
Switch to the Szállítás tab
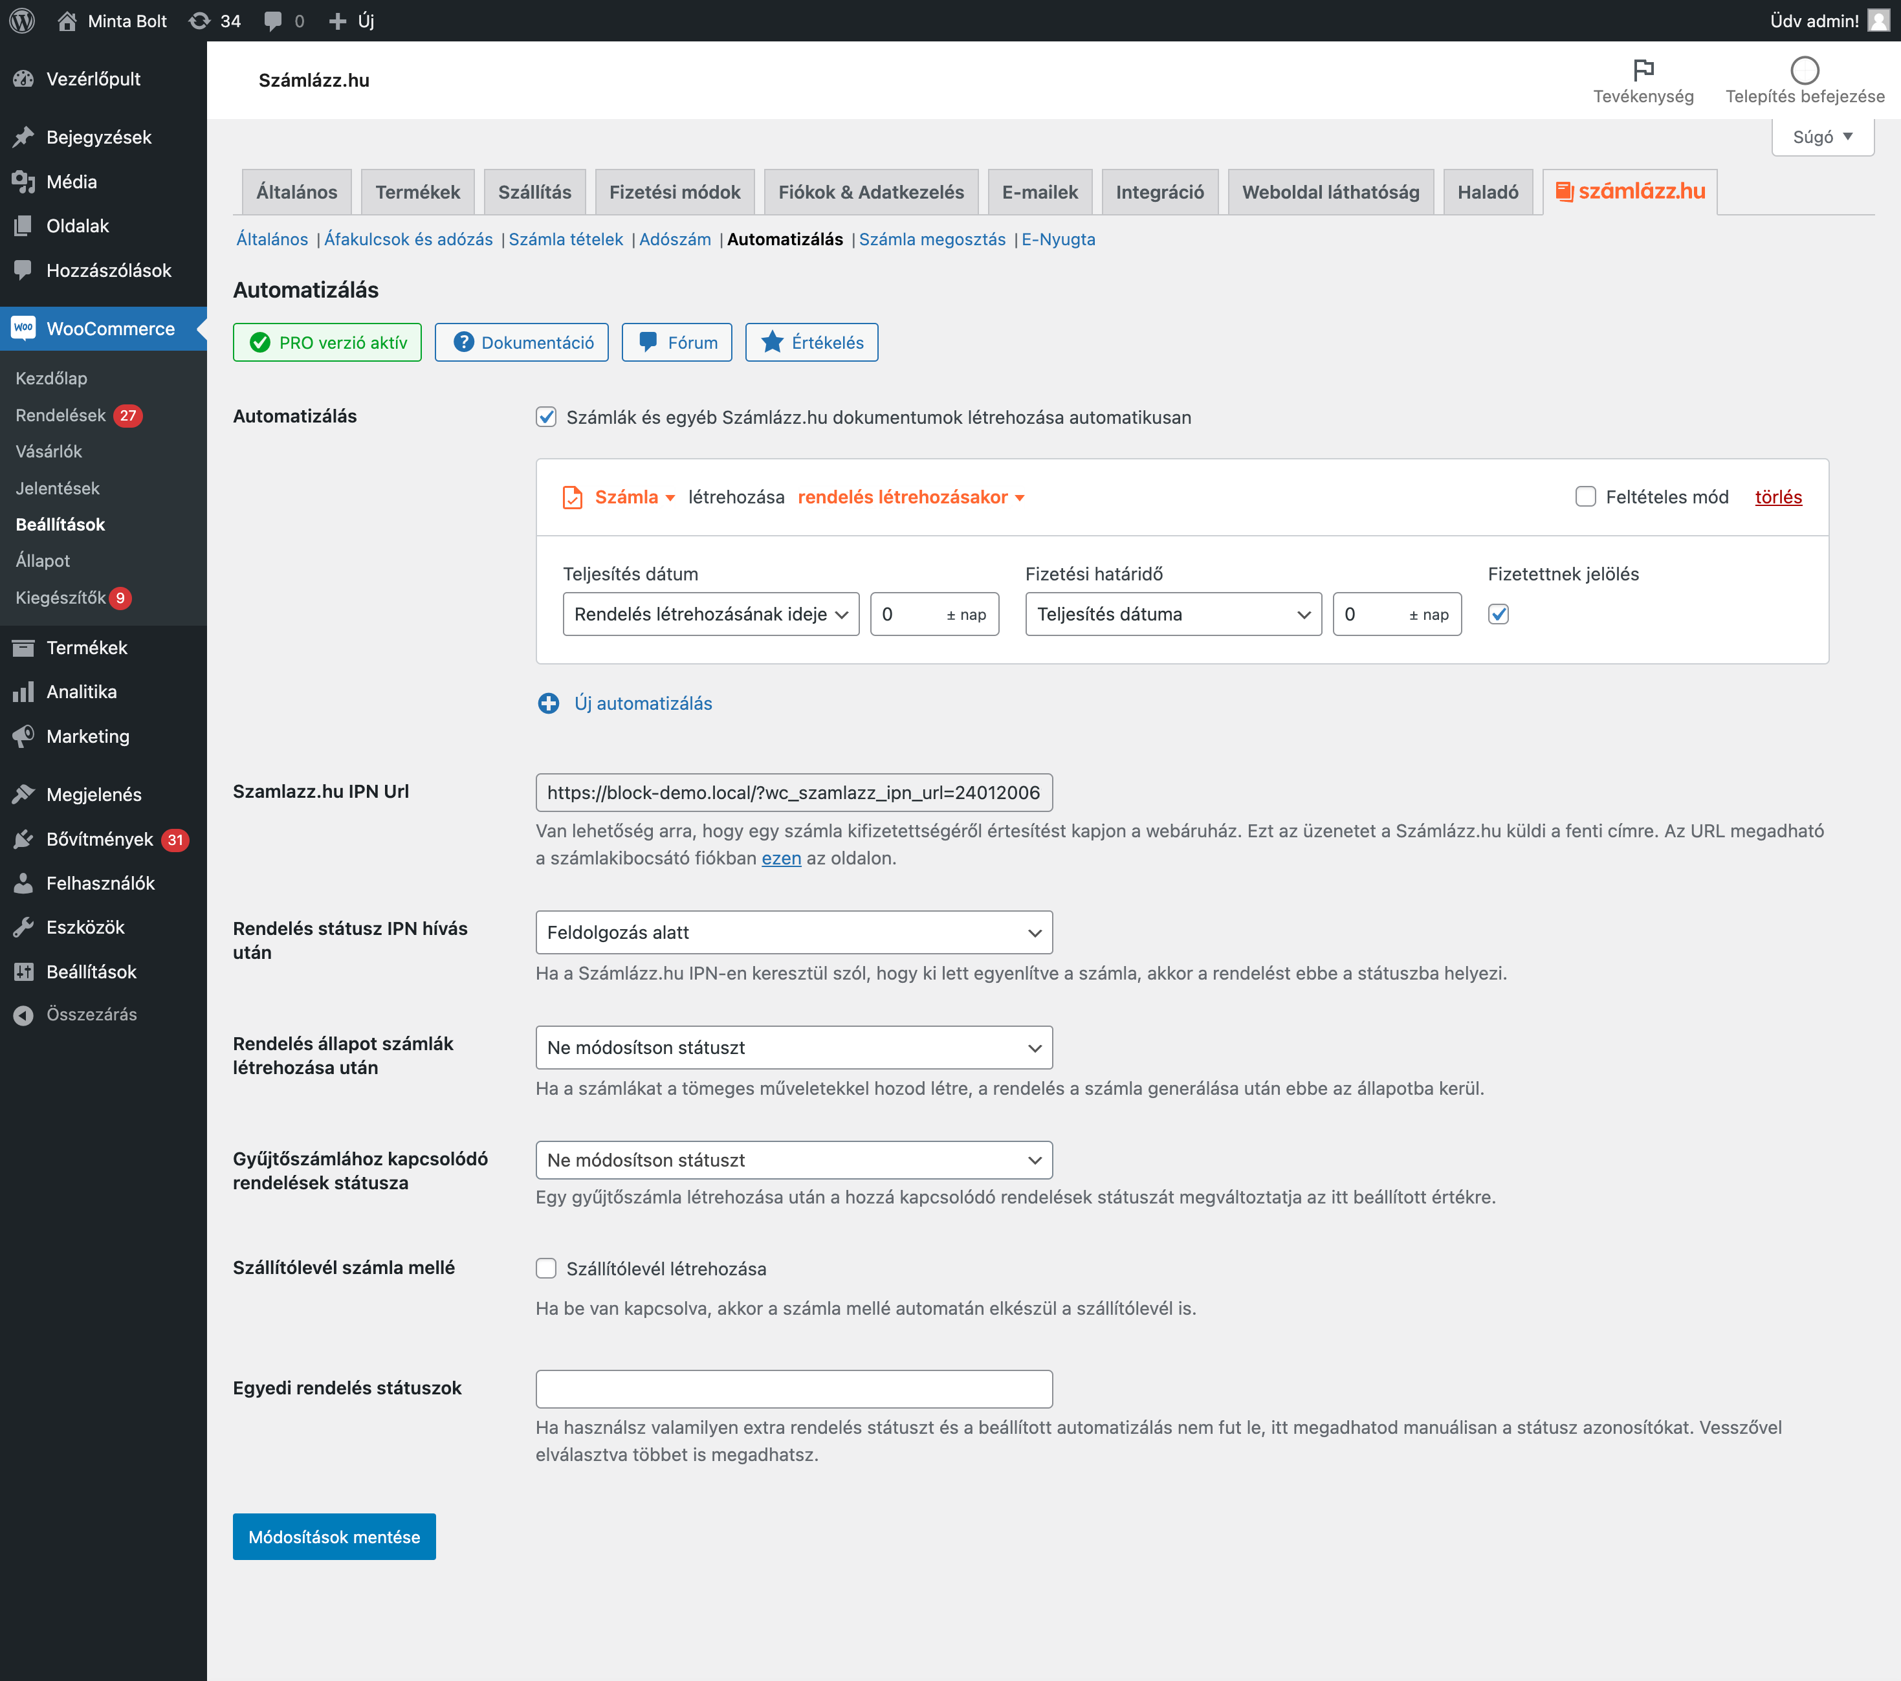534,193
